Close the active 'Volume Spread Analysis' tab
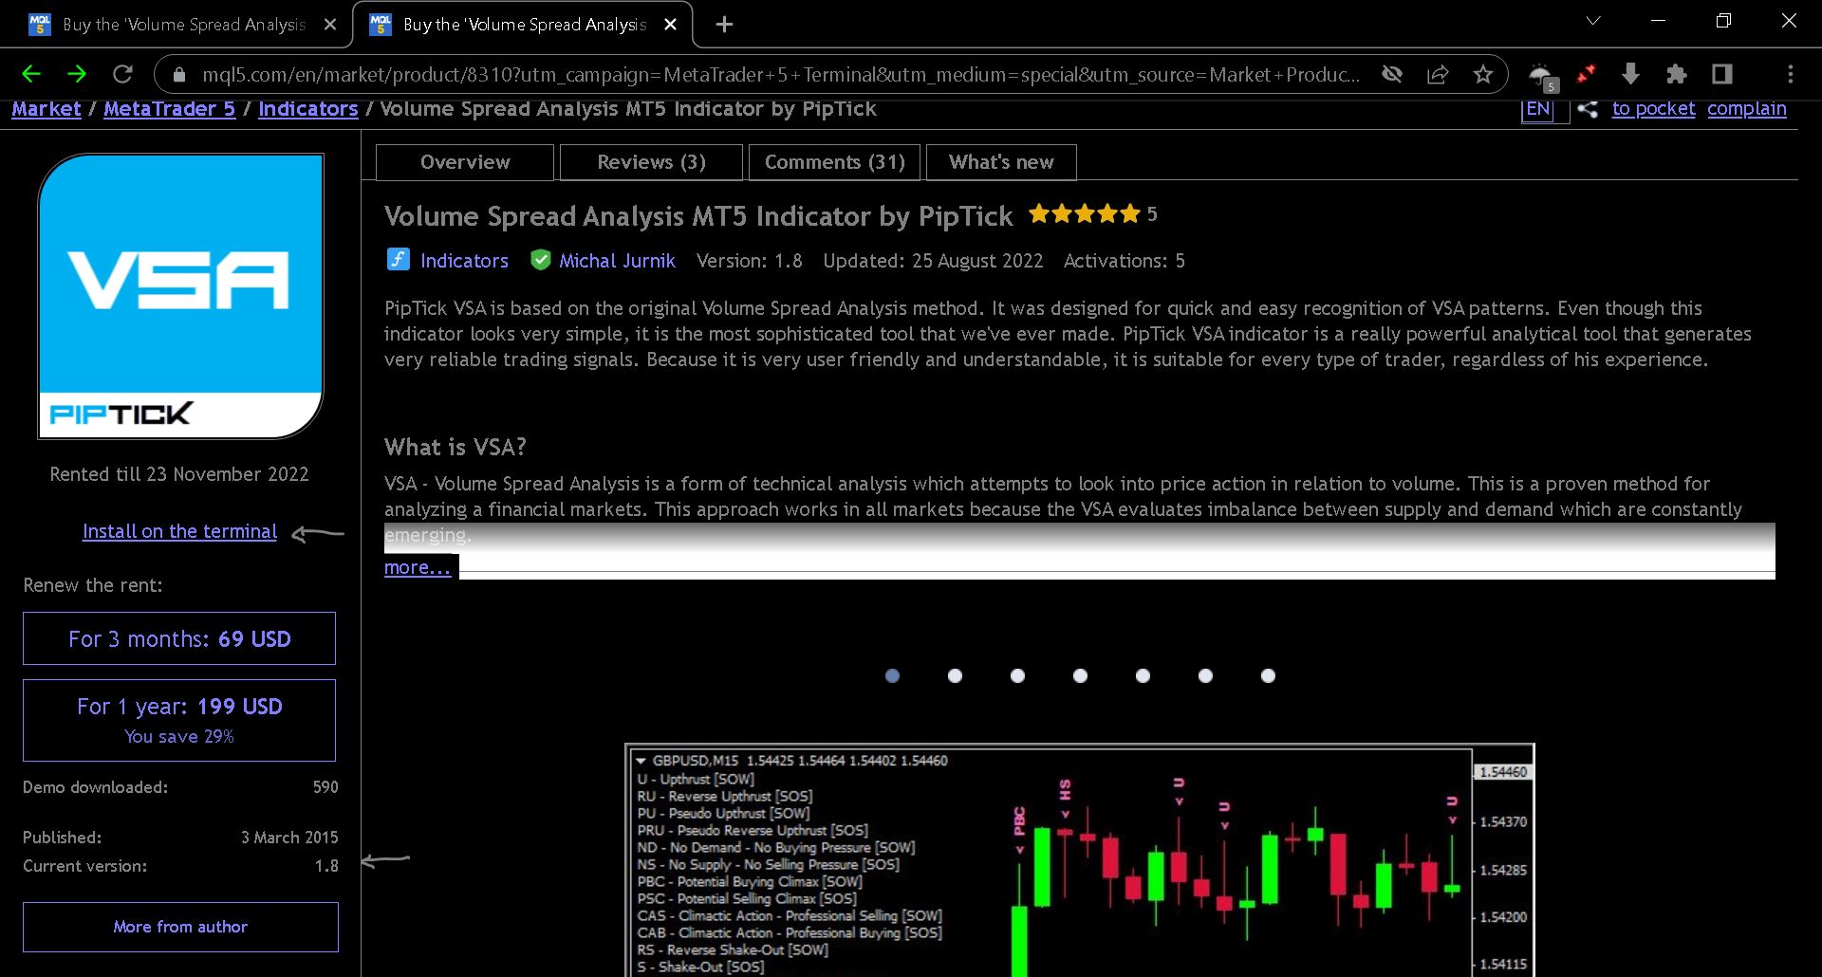Viewport: 1822px width, 977px height. [x=670, y=25]
